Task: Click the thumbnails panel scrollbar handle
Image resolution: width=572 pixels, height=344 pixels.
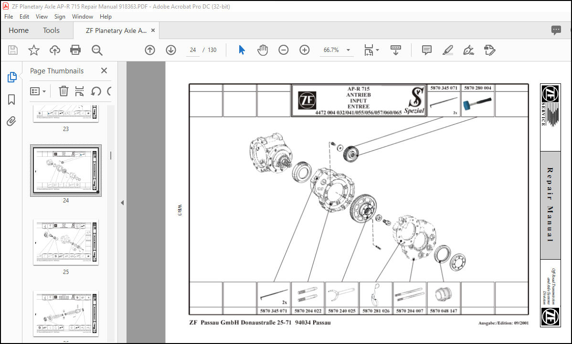Action: (x=111, y=155)
